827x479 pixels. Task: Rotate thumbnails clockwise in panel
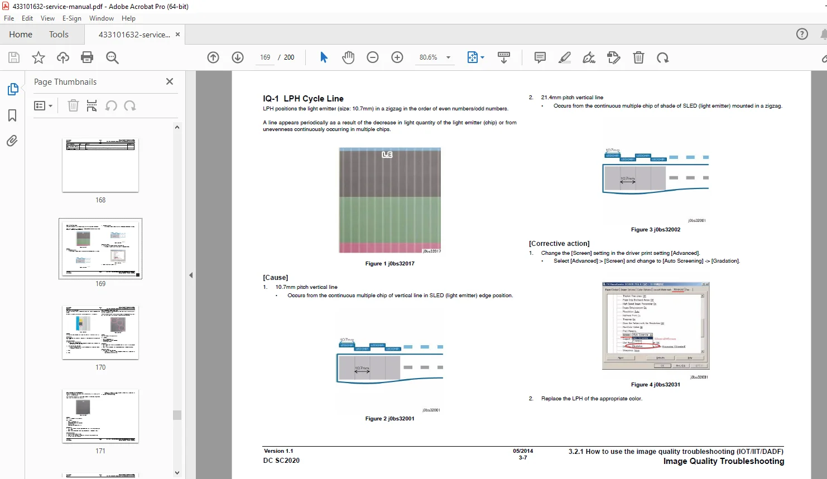(x=130, y=105)
